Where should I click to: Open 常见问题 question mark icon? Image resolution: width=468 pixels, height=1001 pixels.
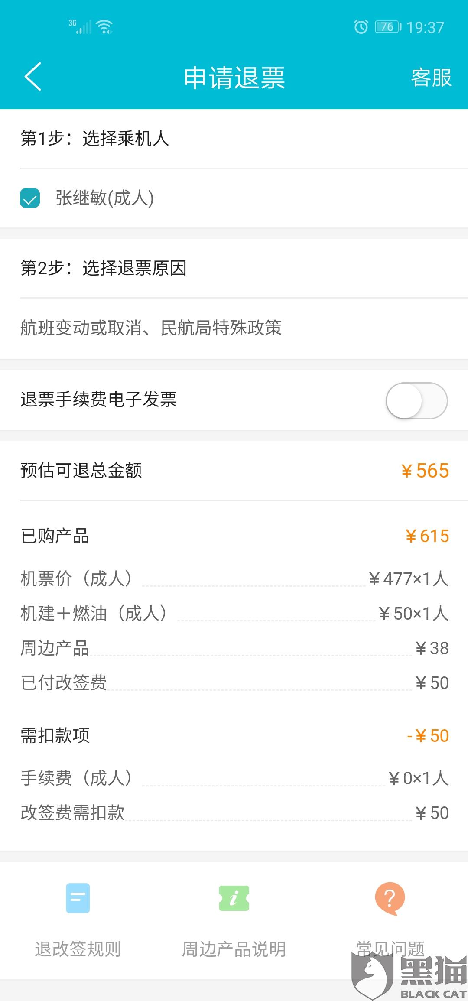(x=390, y=898)
